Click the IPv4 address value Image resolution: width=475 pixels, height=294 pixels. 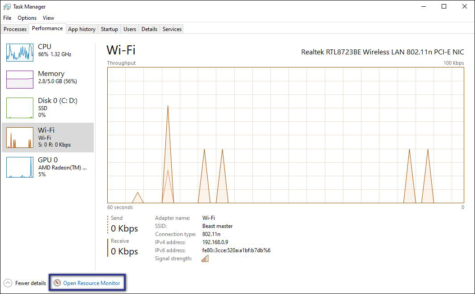click(215, 242)
